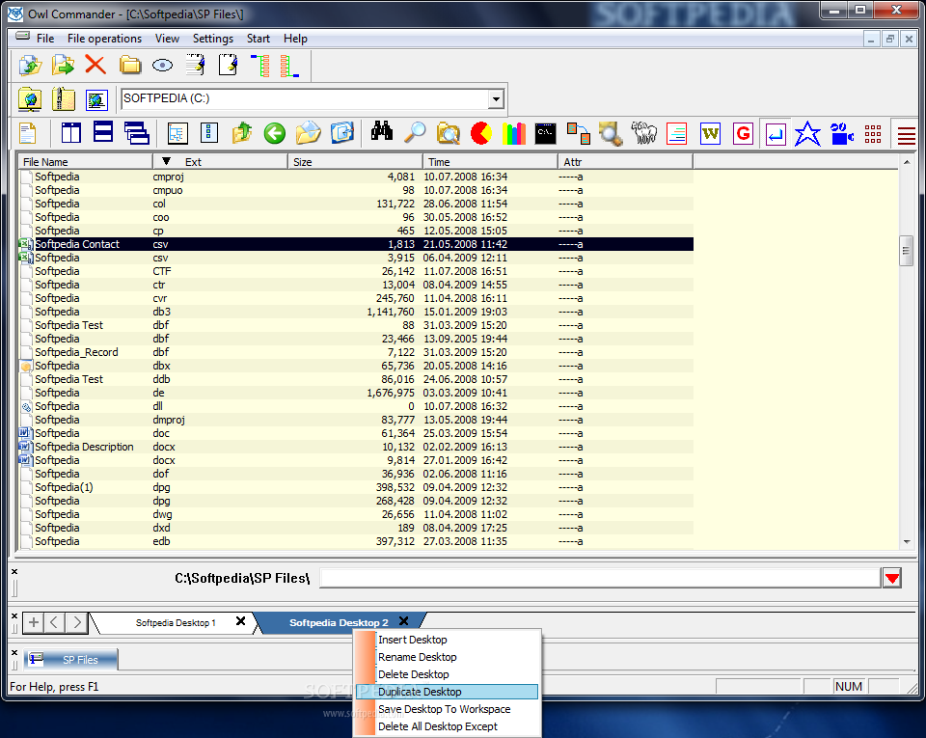Open the SOFTPEDIA (C:) drive dropdown

click(x=496, y=99)
